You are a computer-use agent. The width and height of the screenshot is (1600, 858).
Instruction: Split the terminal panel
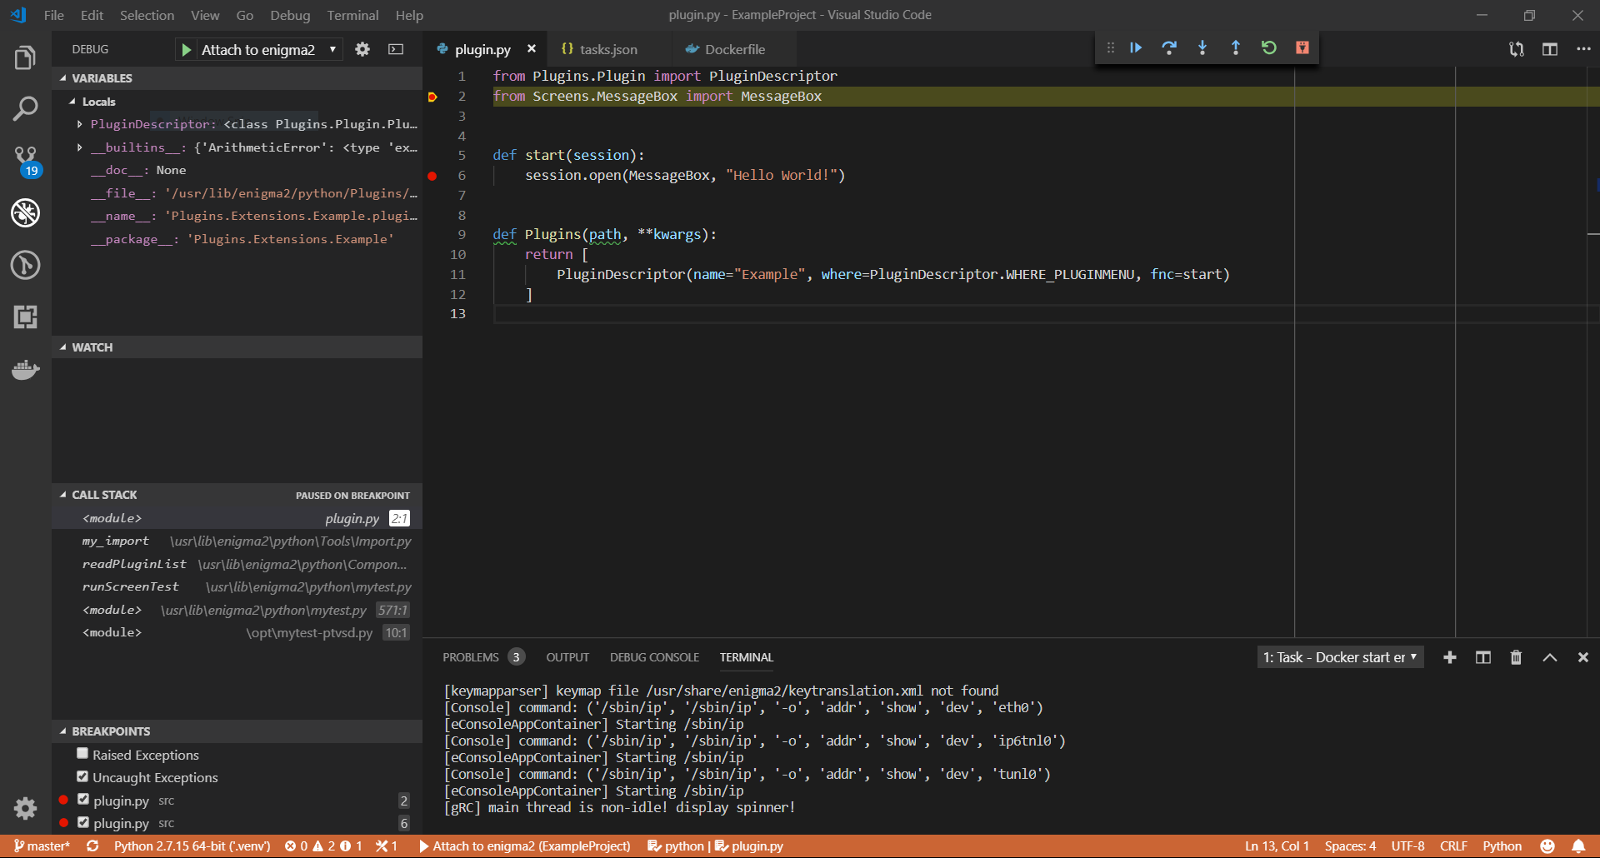(x=1483, y=657)
